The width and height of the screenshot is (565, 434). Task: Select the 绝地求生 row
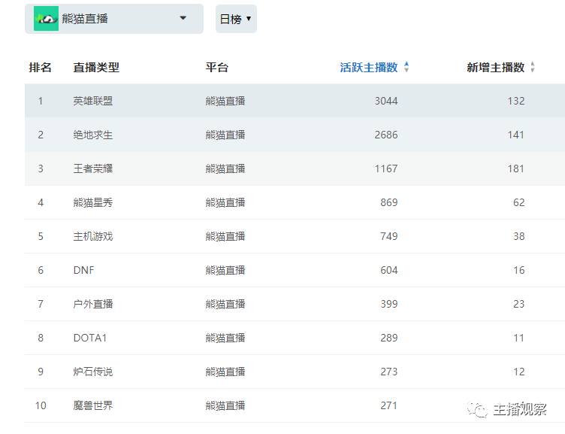pos(93,135)
